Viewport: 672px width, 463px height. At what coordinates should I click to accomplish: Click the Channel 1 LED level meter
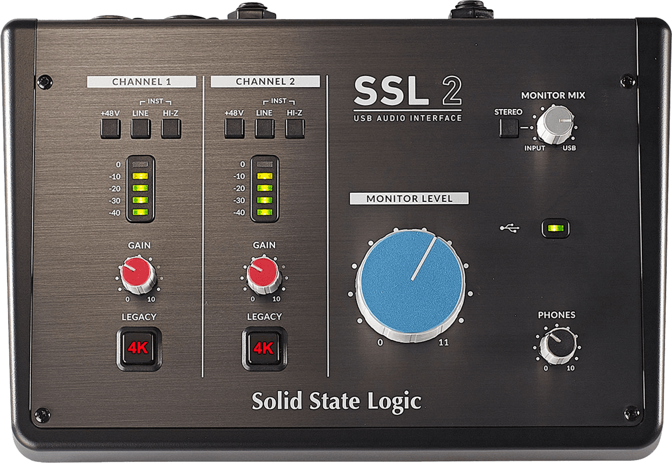pyautogui.click(x=140, y=188)
